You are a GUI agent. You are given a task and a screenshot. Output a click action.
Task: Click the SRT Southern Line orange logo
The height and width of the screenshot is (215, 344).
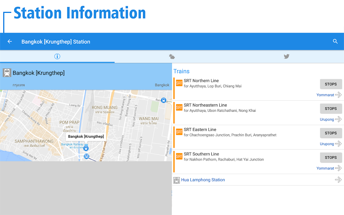point(179,156)
